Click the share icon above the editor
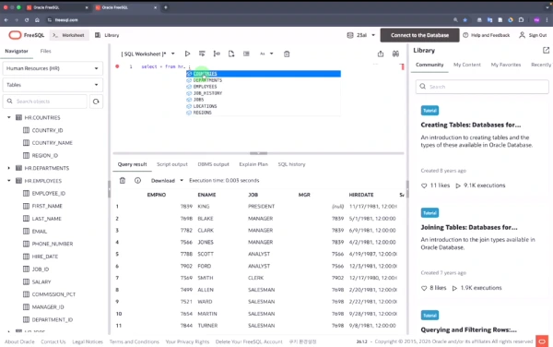Screen dimensions: 553x347 pos(380,54)
